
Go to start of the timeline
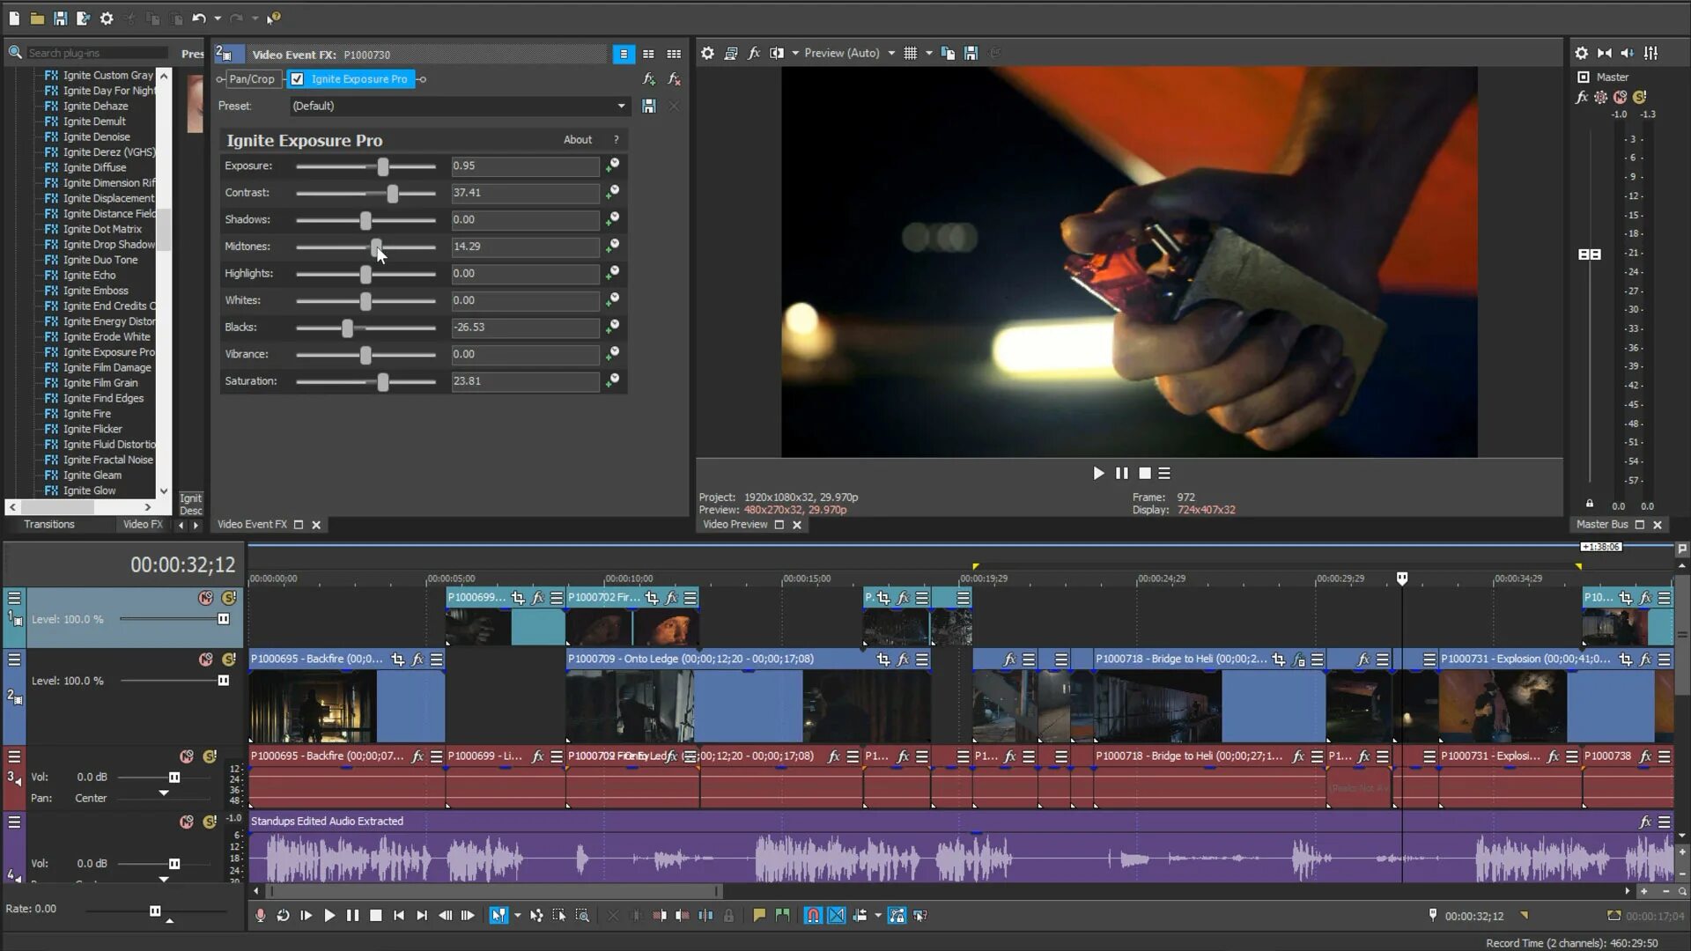click(x=399, y=916)
